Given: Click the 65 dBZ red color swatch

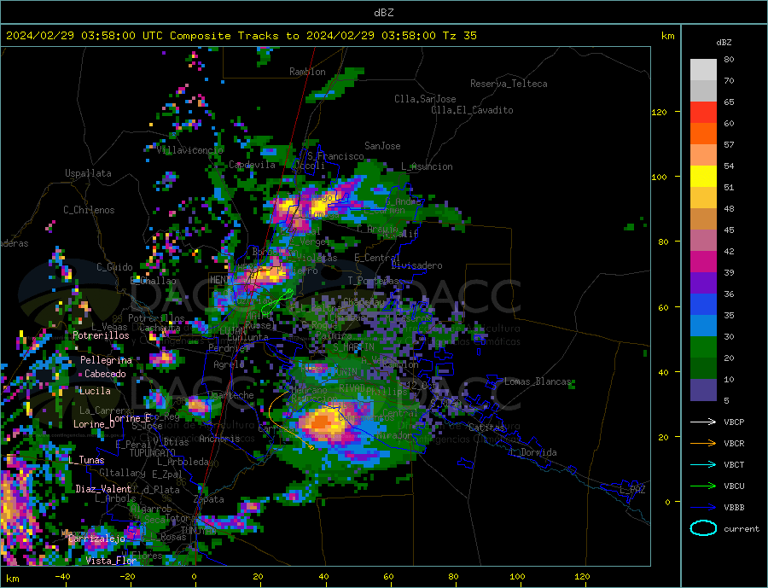Looking at the screenshot, I should click(x=703, y=112).
